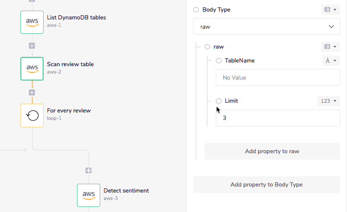The image size is (347, 212).
Task: Toggle the Limit radio circle
Action: (219, 101)
